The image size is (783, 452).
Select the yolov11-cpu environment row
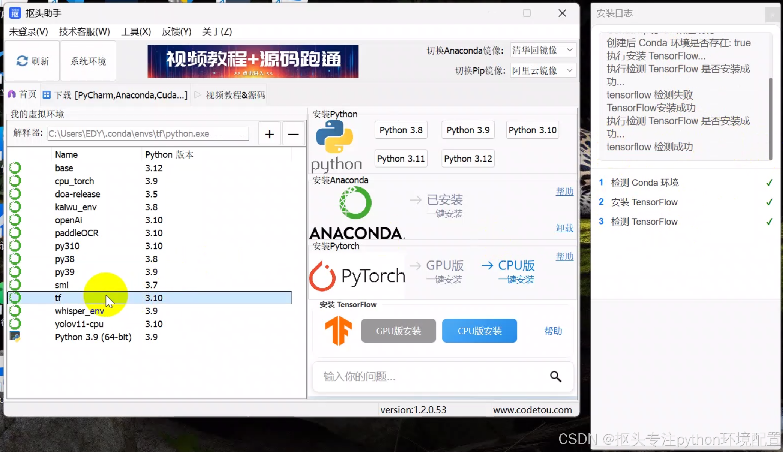79,324
